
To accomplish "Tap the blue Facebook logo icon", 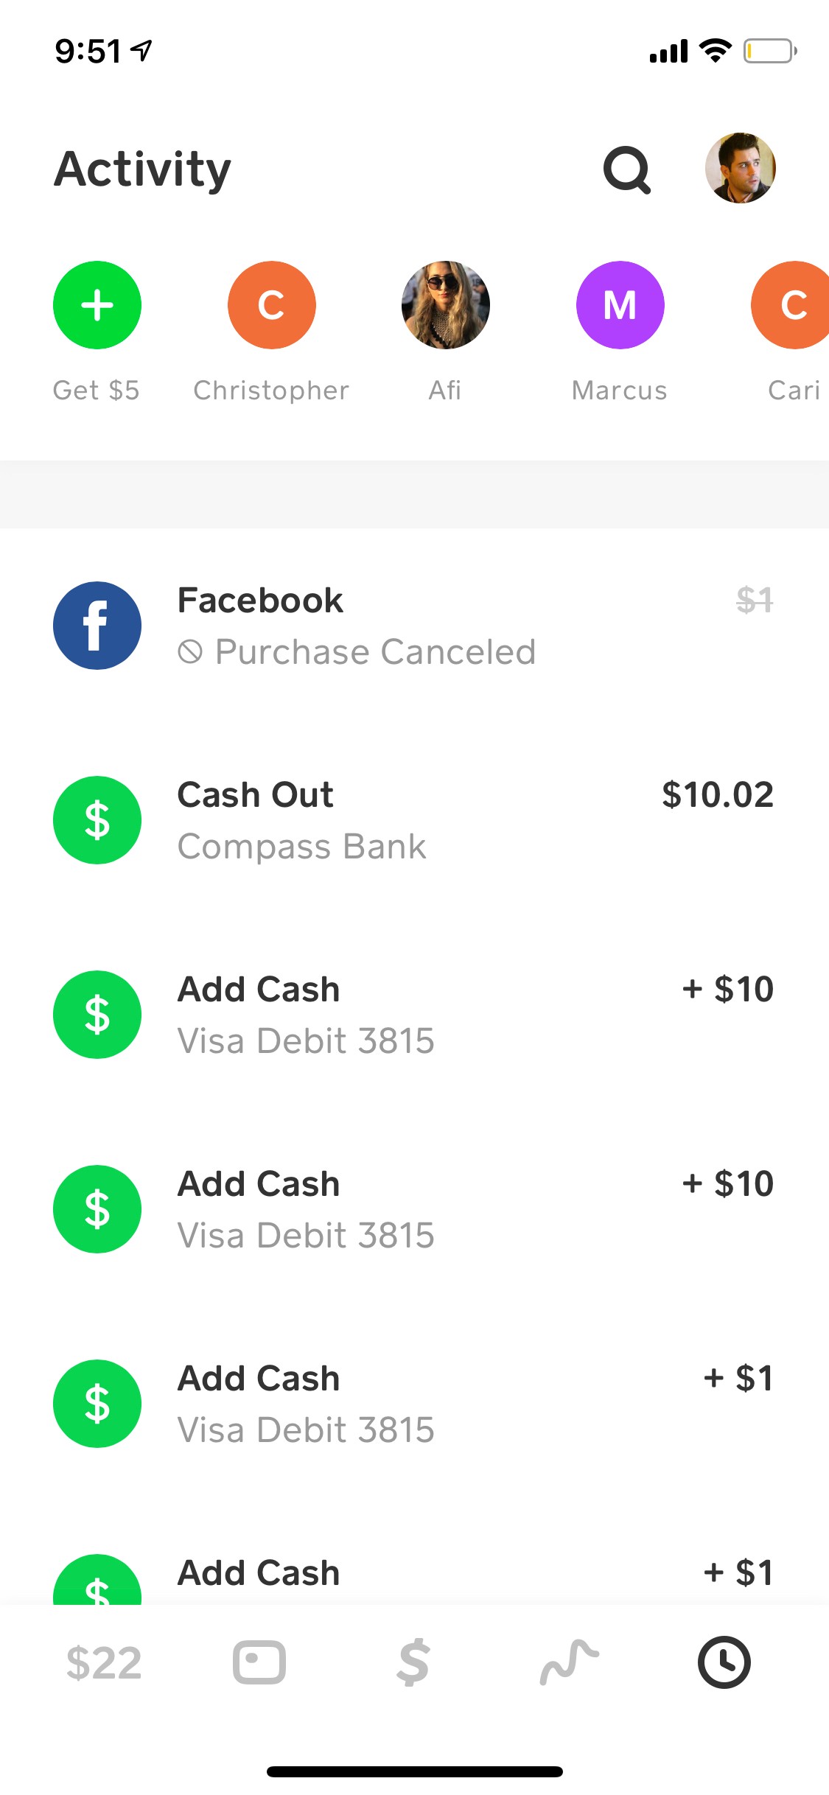I will (97, 626).
